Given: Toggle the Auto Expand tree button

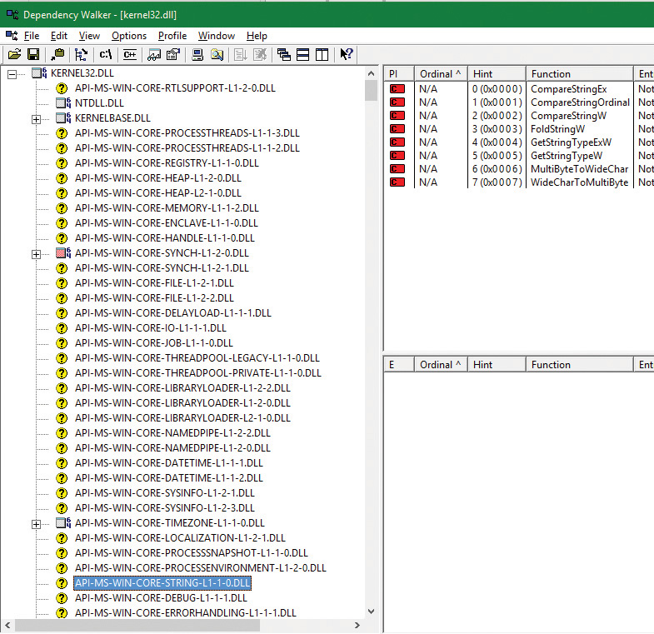Looking at the screenshot, I should 81,55.
